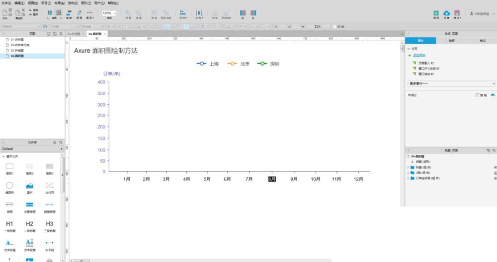This screenshot has height=262, width=497.
Task: Close the 04 area chart canvas tab
Action: tap(104, 34)
